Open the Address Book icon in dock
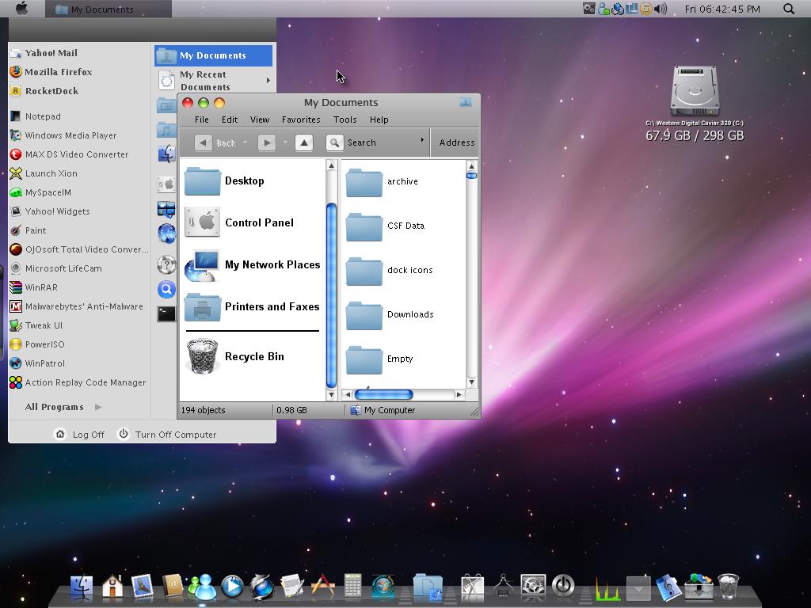 (x=172, y=587)
